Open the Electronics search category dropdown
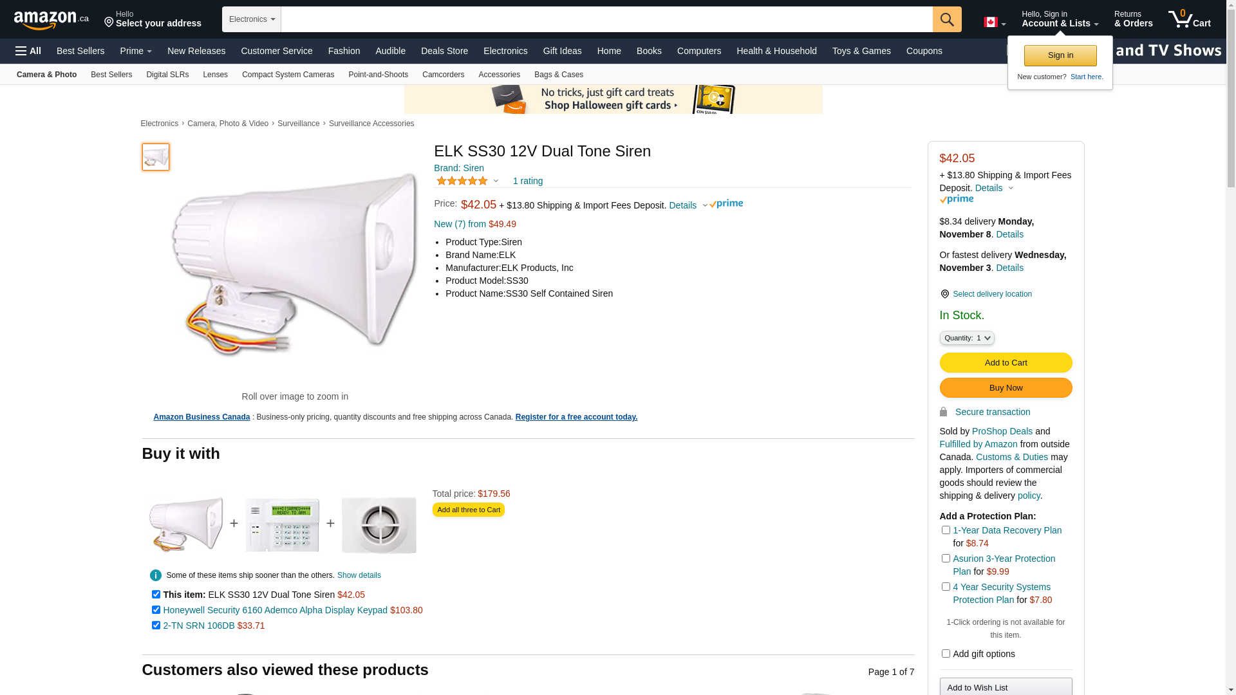Viewport: 1236px width, 695px height. pos(252,19)
